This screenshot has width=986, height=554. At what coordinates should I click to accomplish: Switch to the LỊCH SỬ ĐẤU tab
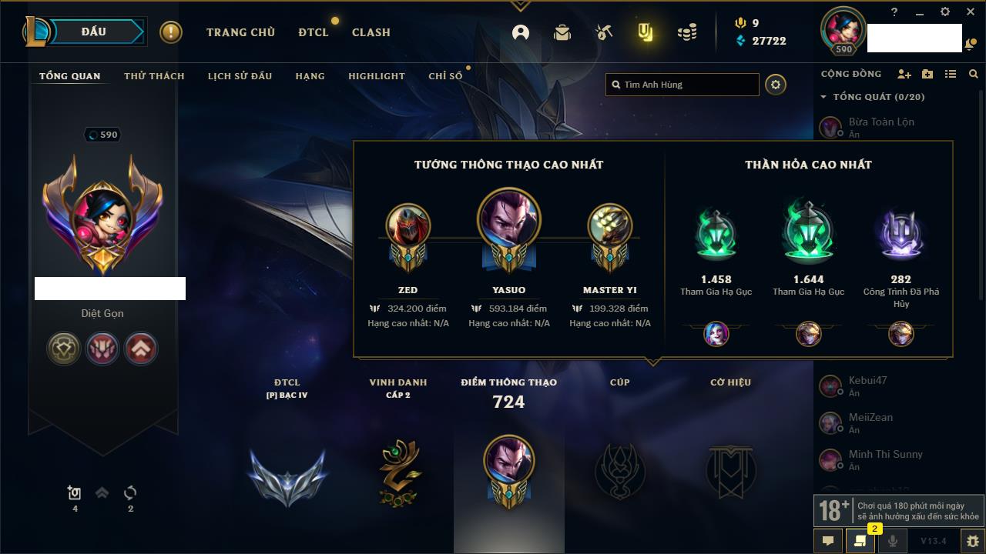pyautogui.click(x=240, y=76)
